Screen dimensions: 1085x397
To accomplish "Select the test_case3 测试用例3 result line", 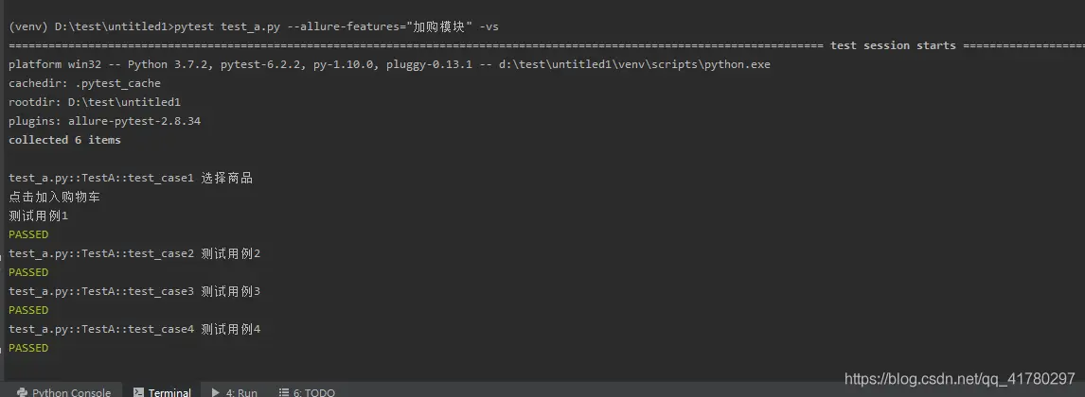I will click(x=135, y=291).
